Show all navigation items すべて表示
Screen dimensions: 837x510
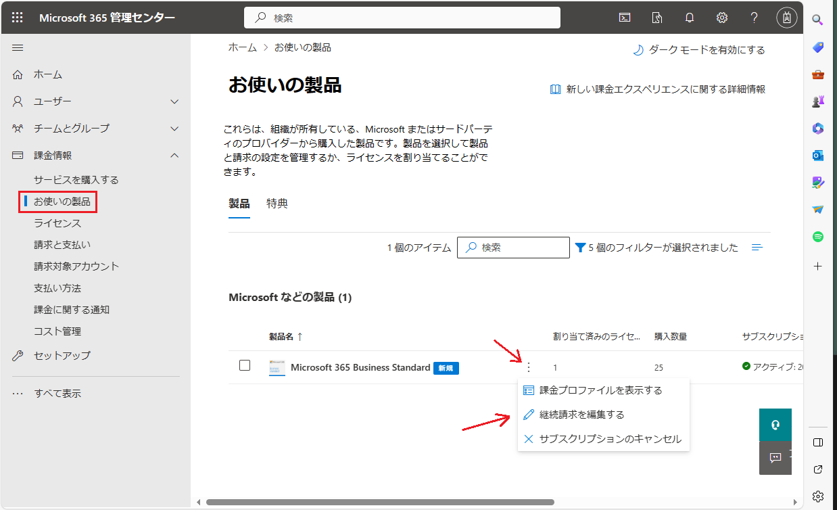[x=57, y=393]
